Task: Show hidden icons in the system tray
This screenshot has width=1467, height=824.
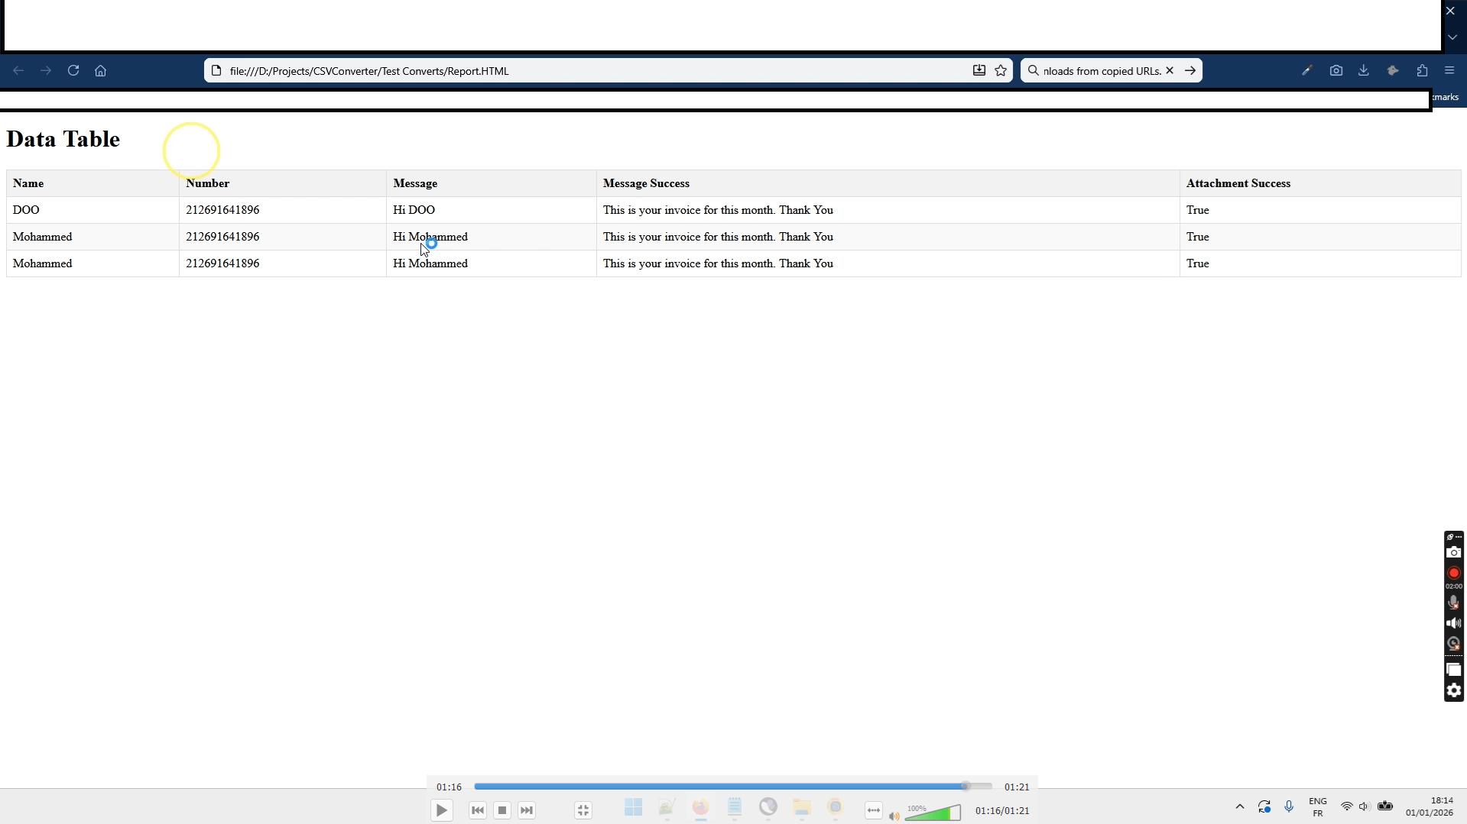Action: click(1240, 806)
